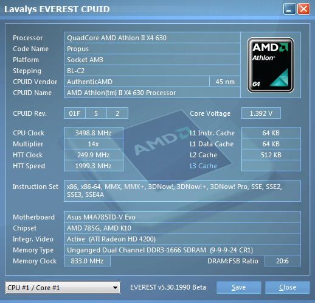Click the Core Voltage label
315x303 pixels.
coord(210,113)
